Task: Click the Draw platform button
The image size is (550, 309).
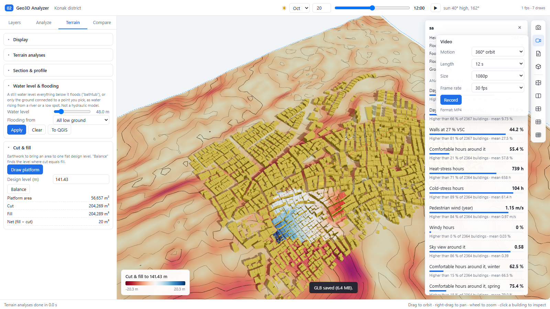Action: click(x=25, y=170)
